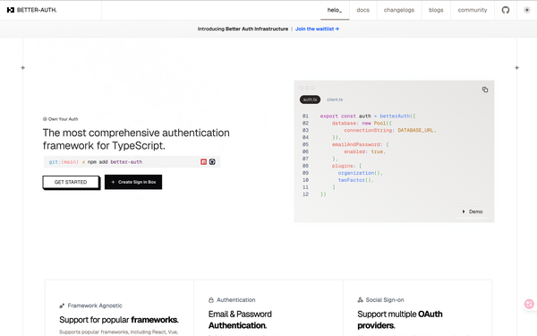Click the Authentication lock icon
Screen dimensions: 537x336
click(211, 300)
